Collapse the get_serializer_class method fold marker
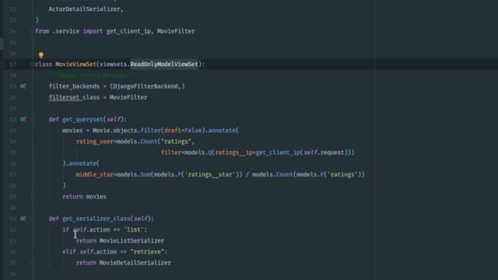 tap(33, 219)
